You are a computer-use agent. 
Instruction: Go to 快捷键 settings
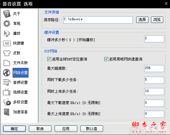click(18, 43)
